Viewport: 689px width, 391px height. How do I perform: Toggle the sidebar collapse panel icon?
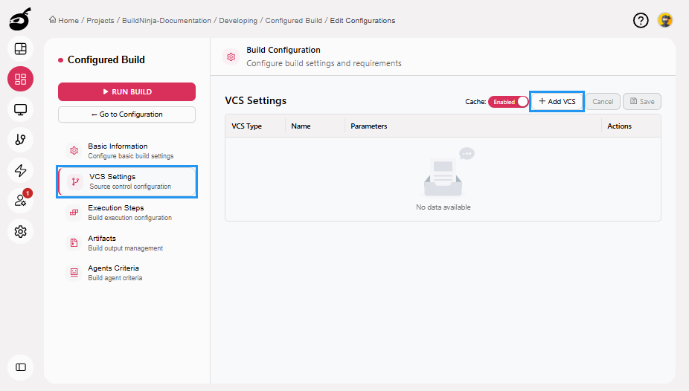pyautogui.click(x=20, y=367)
